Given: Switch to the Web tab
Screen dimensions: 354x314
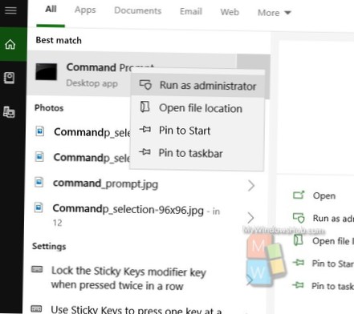Looking at the screenshot, I should (x=230, y=12).
